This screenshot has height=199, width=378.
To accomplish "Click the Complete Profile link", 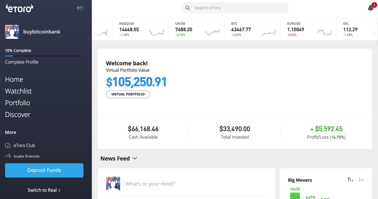I will (22, 62).
